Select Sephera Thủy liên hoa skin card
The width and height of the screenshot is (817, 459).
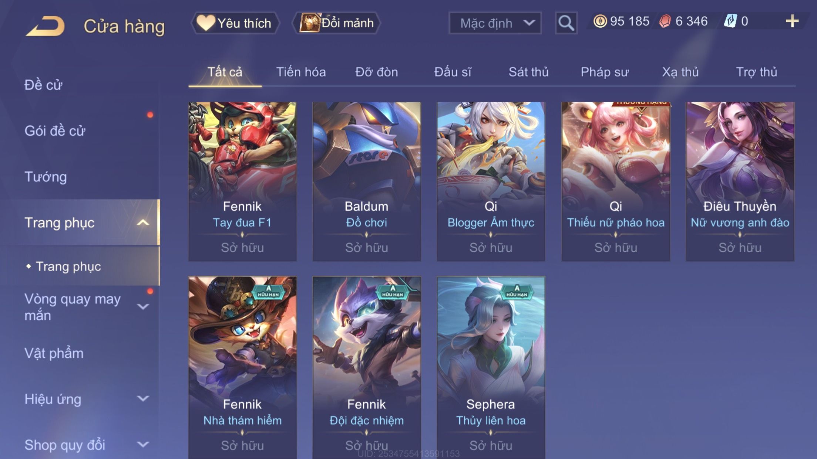(x=491, y=367)
